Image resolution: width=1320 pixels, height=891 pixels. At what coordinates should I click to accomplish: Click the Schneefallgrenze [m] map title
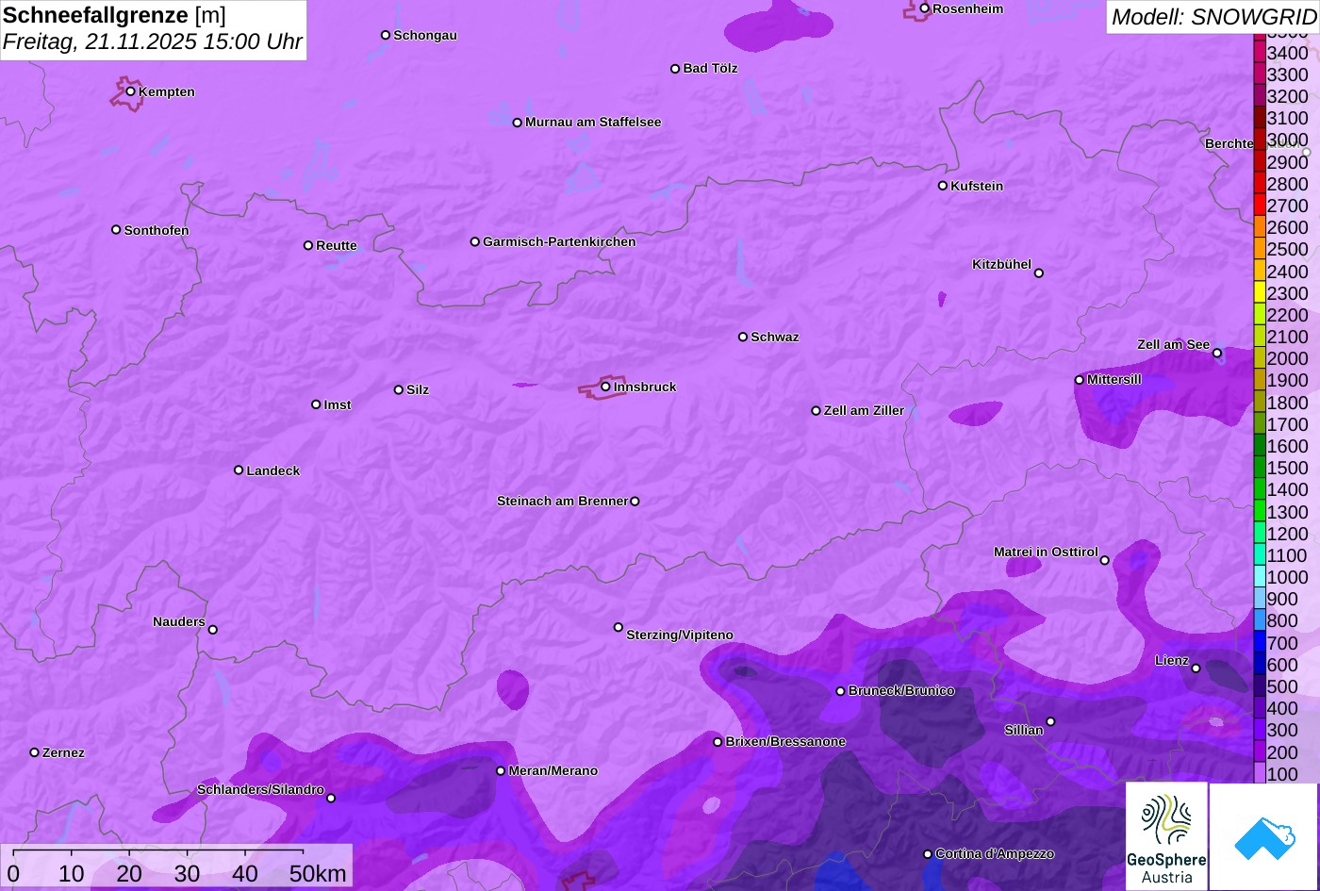click(115, 15)
